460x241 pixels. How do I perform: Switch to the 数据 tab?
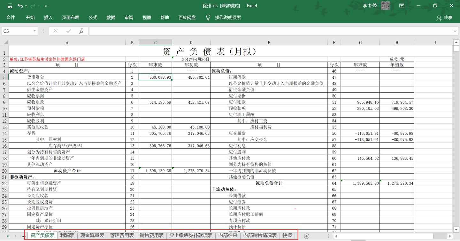tap(111, 18)
